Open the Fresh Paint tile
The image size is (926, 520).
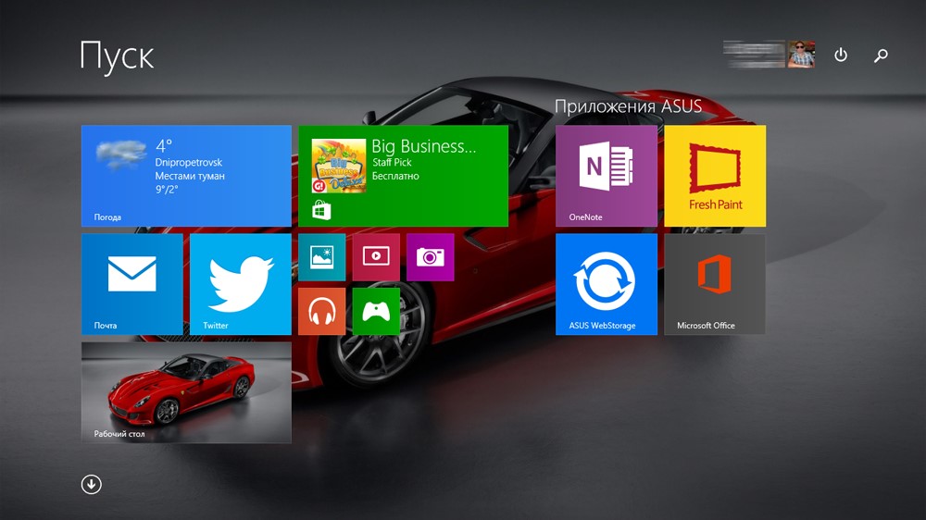coord(715,176)
